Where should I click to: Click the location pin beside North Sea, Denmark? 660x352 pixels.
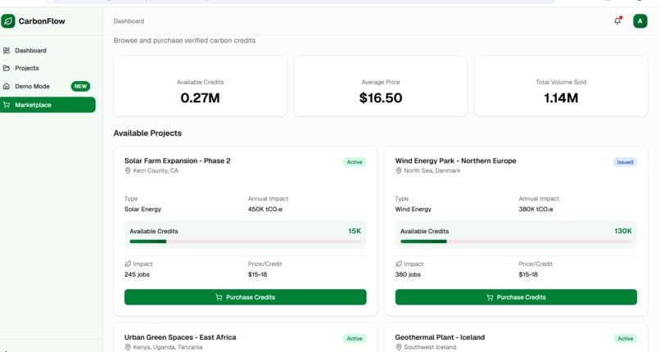[399, 171]
